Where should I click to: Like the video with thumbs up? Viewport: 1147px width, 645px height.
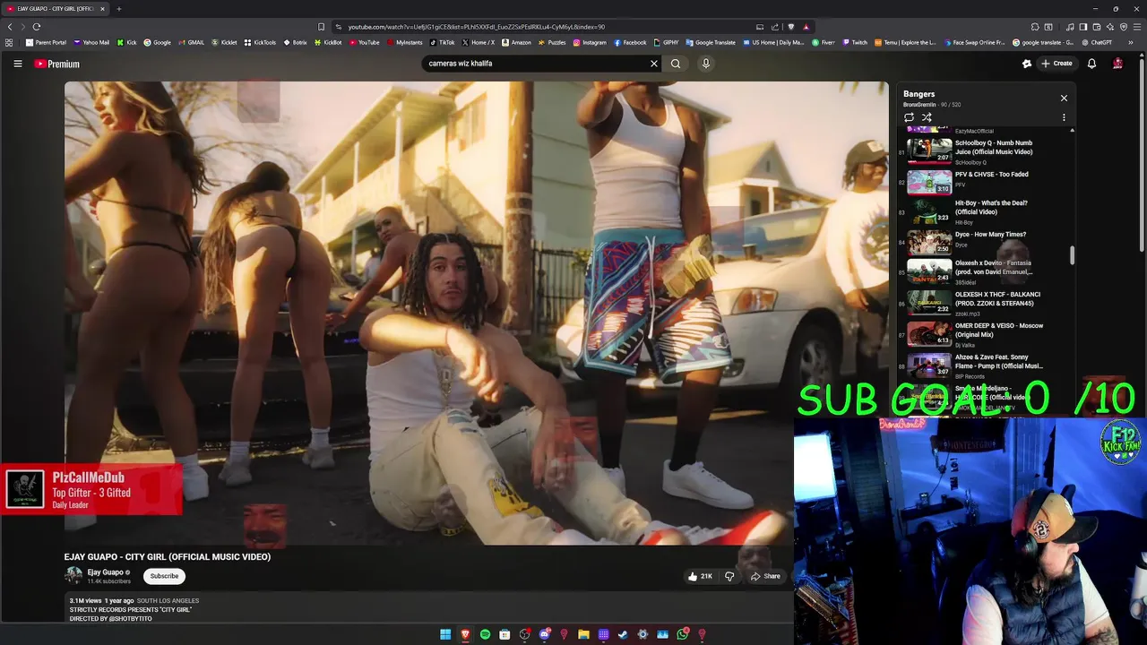pyautogui.click(x=700, y=576)
